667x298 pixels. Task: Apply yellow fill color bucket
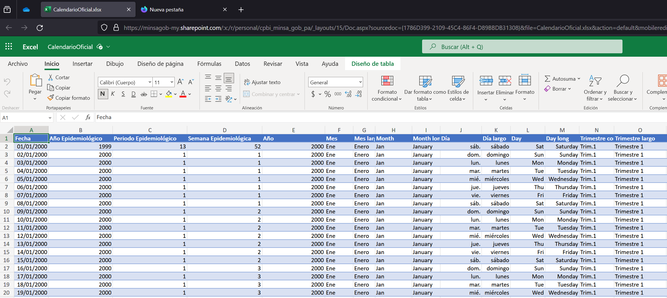169,94
